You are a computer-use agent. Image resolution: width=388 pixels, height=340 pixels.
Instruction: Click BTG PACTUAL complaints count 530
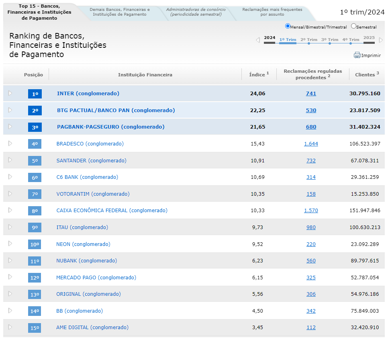(x=311, y=110)
